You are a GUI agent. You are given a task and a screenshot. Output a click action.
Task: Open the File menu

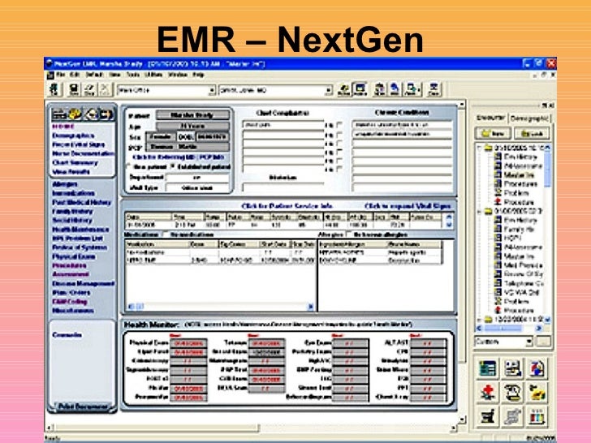(x=61, y=75)
